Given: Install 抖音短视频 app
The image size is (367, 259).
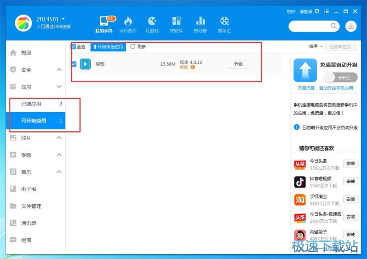Looking at the screenshot, I should [351, 181].
